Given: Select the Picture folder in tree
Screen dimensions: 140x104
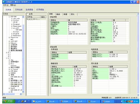Looking at the screenshot, I should point(16,32).
